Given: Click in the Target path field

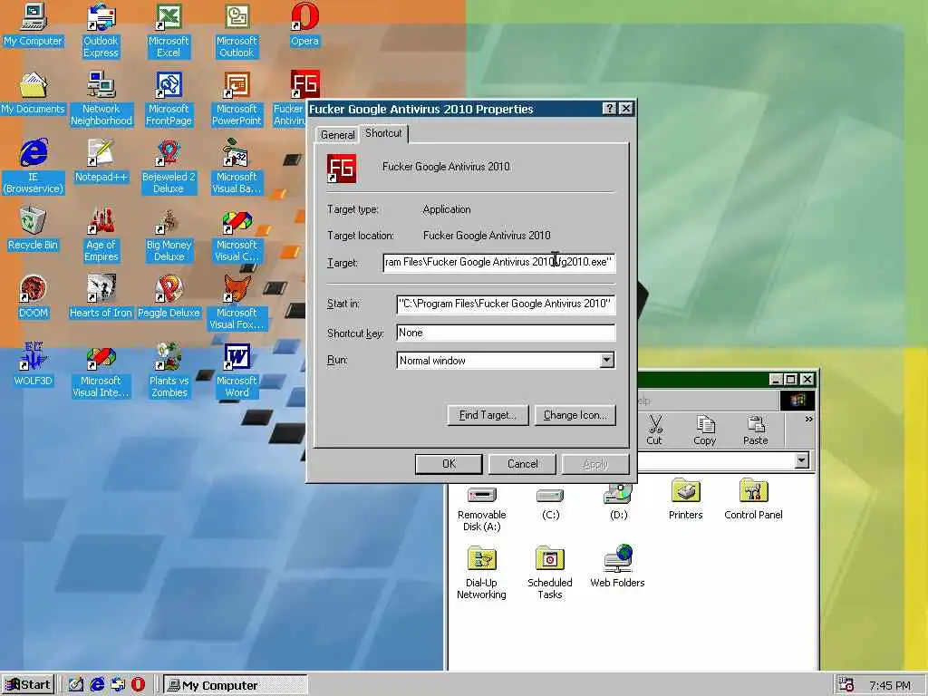Looking at the screenshot, I should [499, 262].
